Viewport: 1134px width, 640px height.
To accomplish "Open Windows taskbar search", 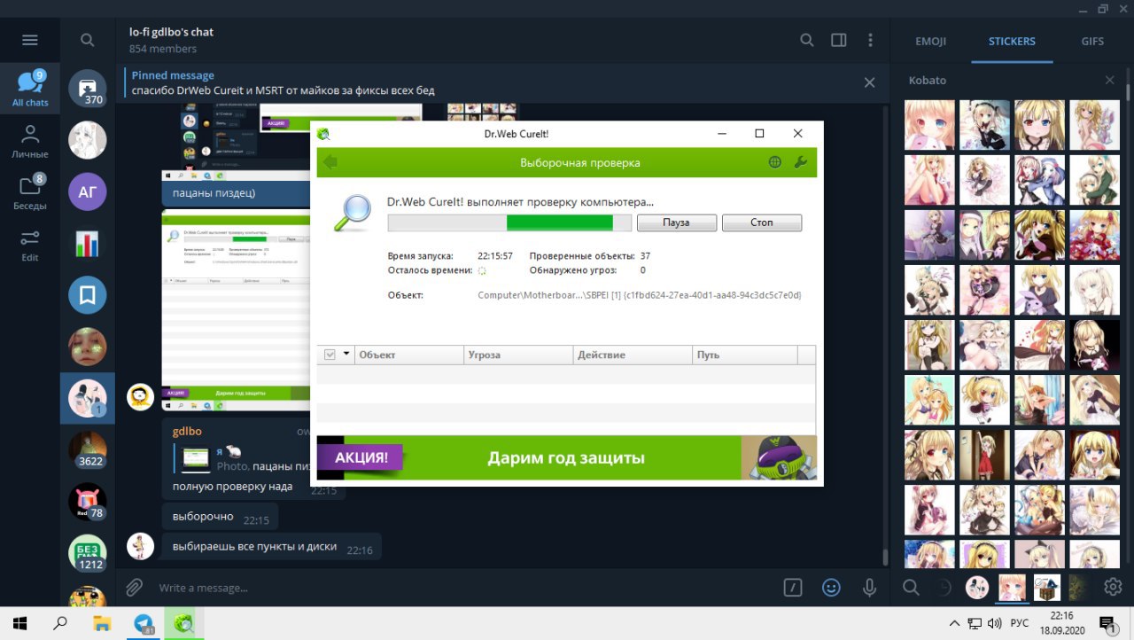I will [60, 623].
